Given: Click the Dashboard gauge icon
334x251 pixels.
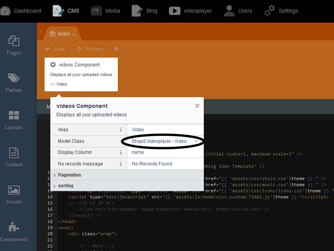Looking at the screenshot, I should (x=5, y=11).
